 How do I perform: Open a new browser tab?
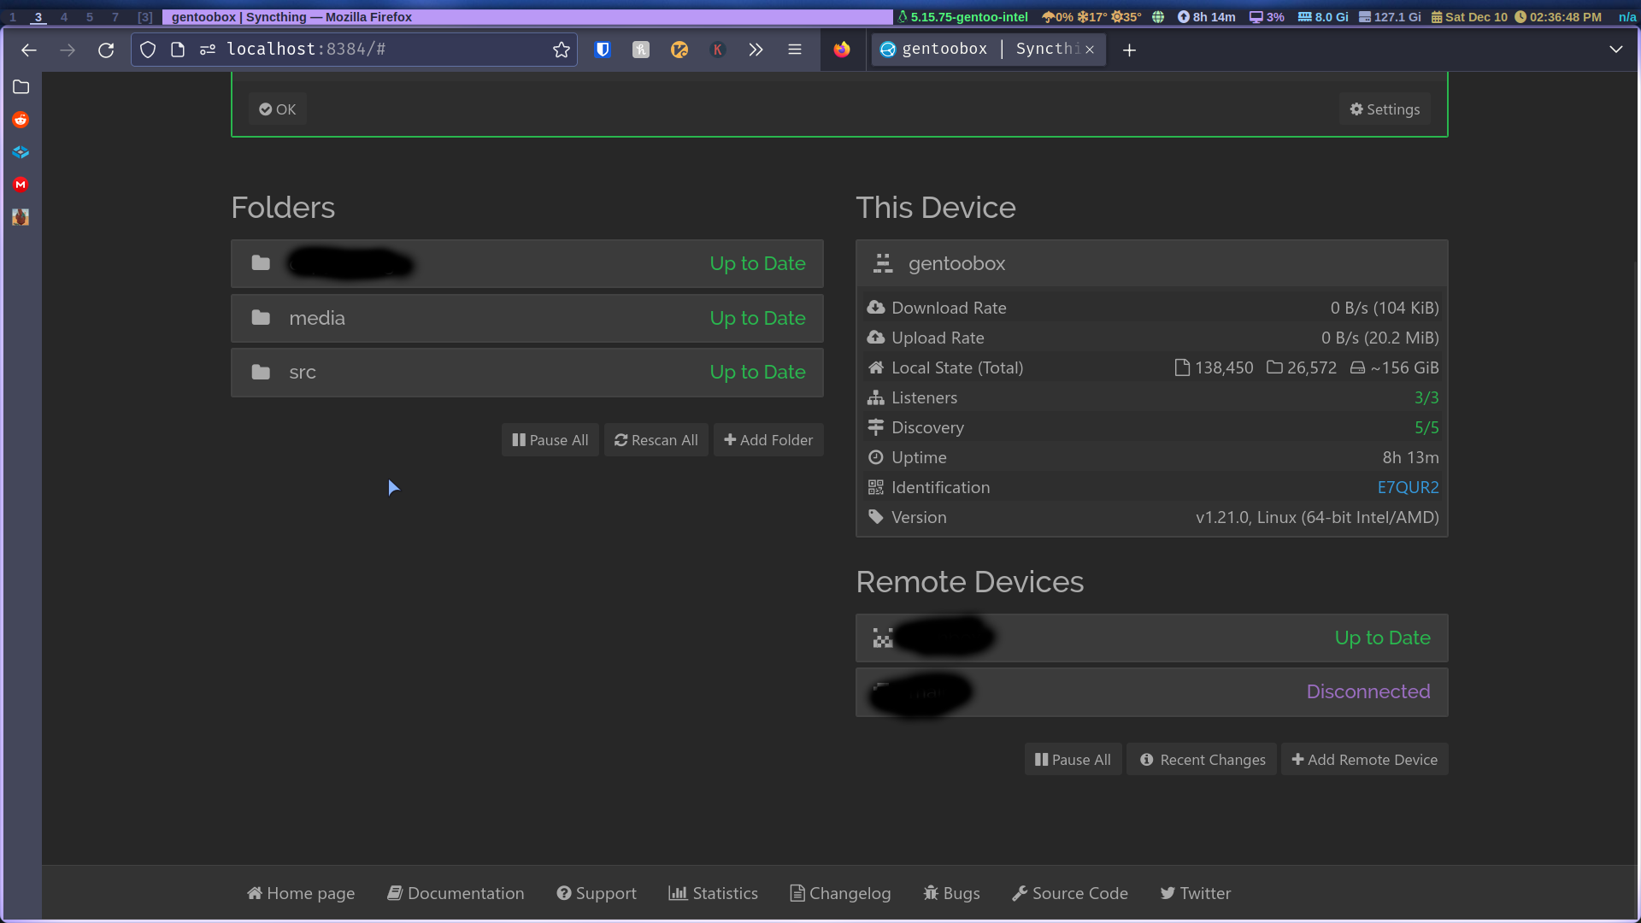(1129, 50)
